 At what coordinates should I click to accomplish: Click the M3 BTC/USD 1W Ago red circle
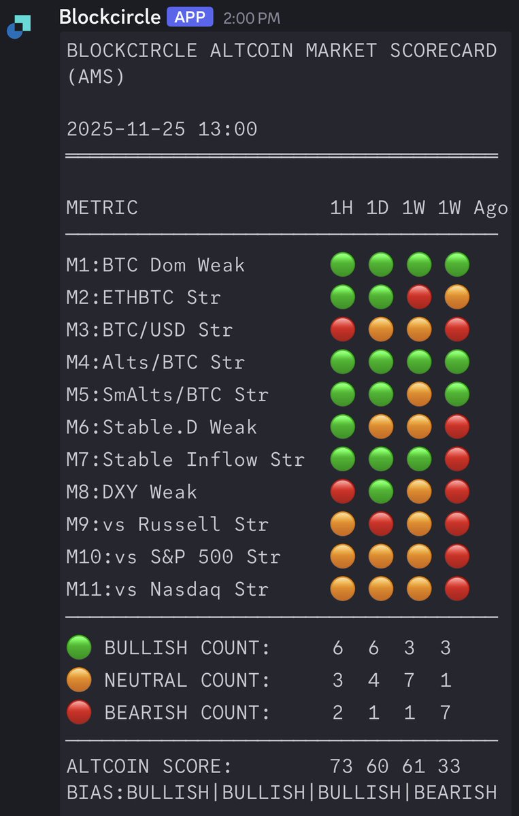457,330
